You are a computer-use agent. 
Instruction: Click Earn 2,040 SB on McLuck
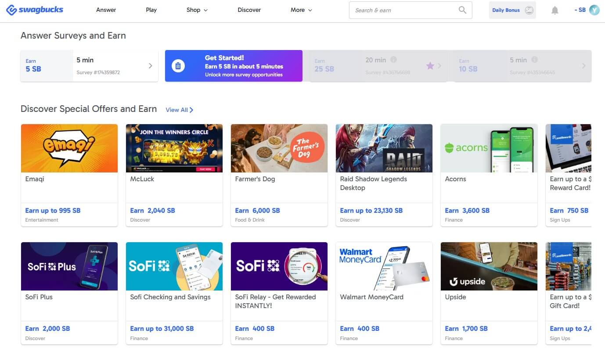tap(153, 211)
